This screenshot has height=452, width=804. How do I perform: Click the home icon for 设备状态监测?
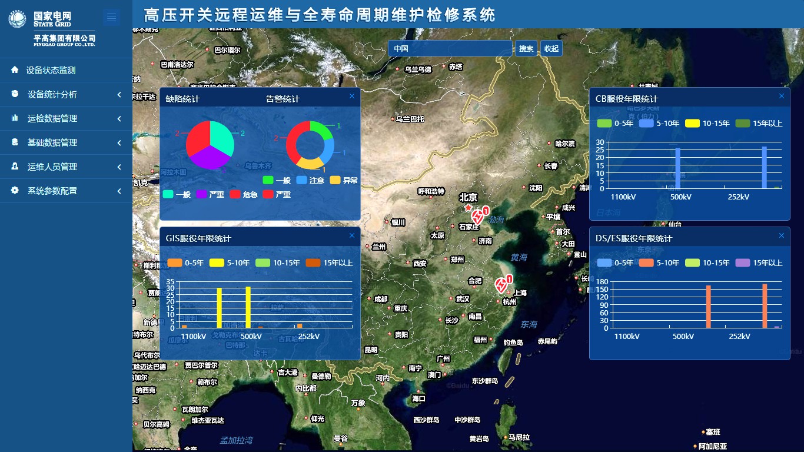click(15, 70)
